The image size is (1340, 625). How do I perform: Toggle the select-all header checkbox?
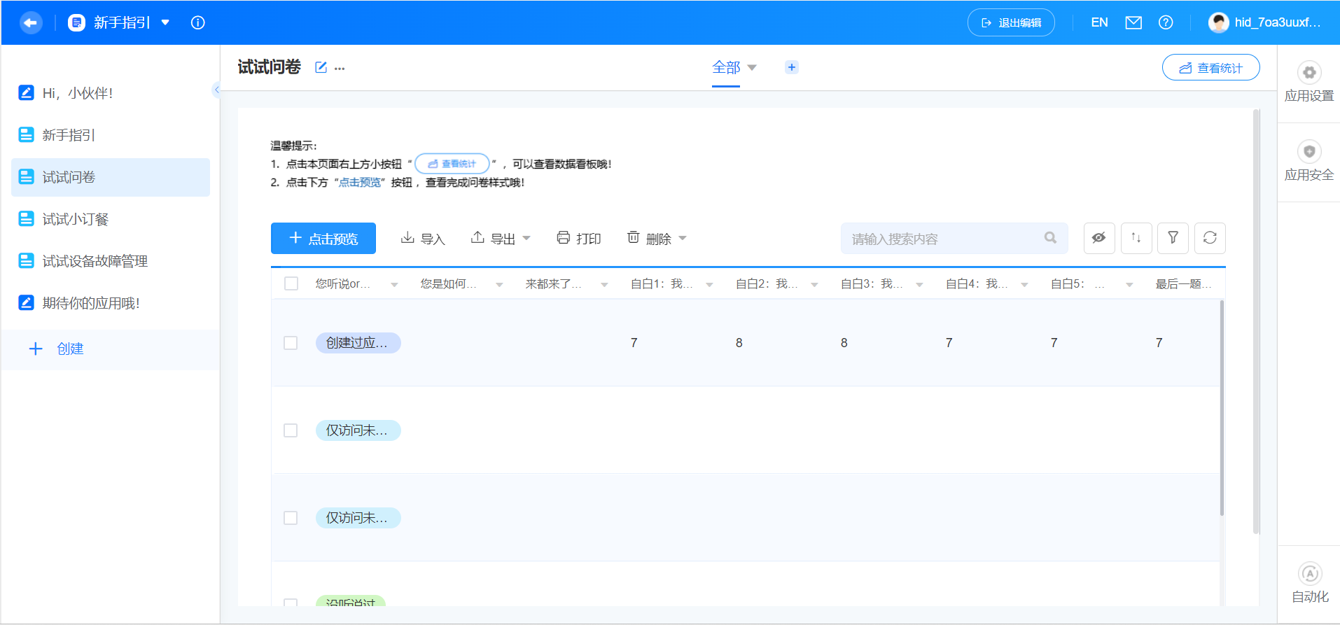pyautogui.click(x=291, y=283)
